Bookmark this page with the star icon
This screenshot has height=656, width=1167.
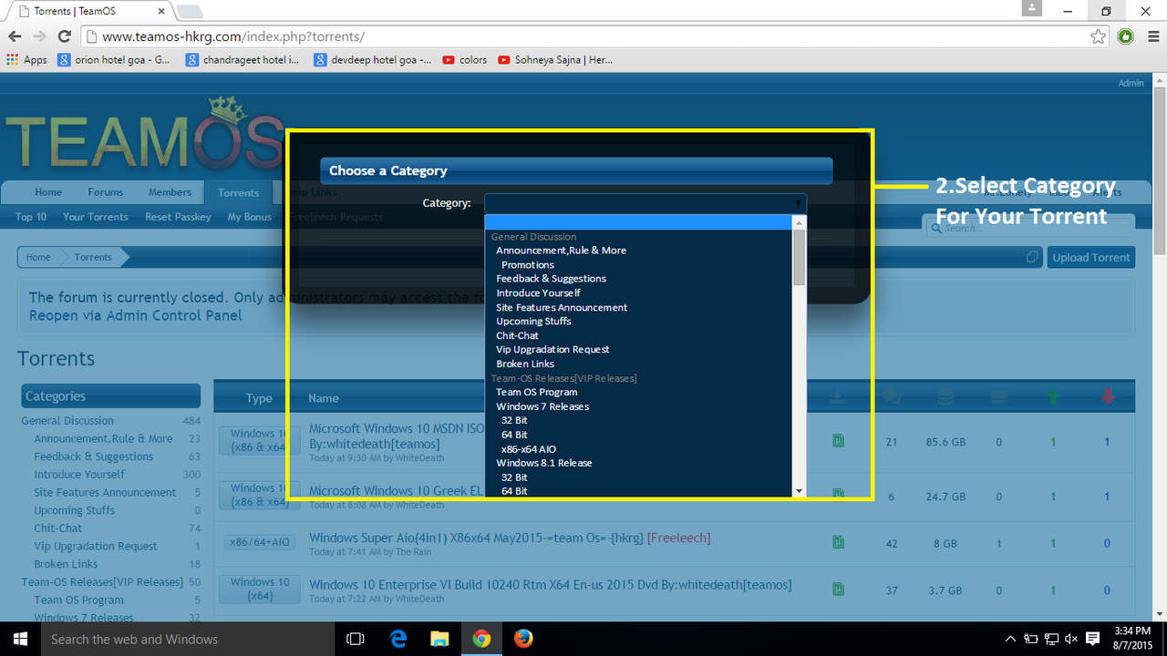point(1099,36)
